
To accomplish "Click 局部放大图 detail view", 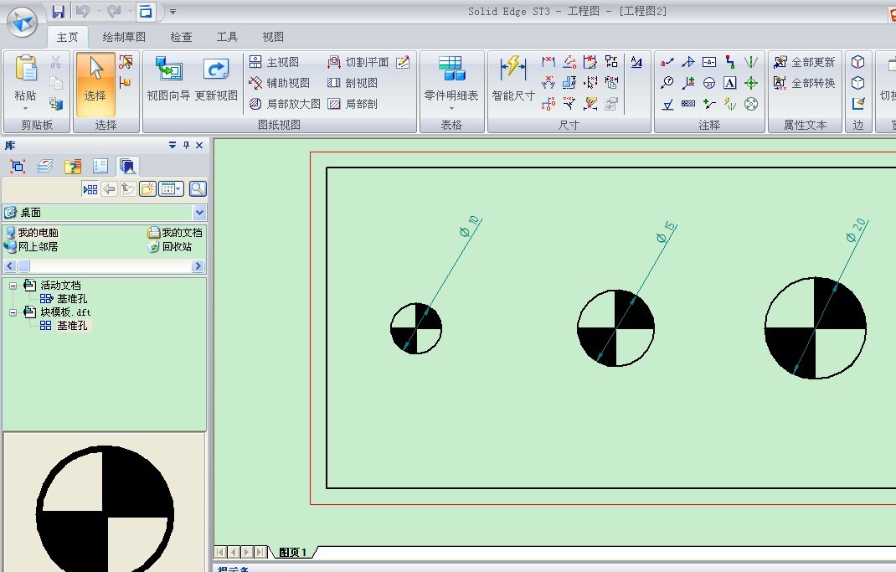I will coord(285,104).
